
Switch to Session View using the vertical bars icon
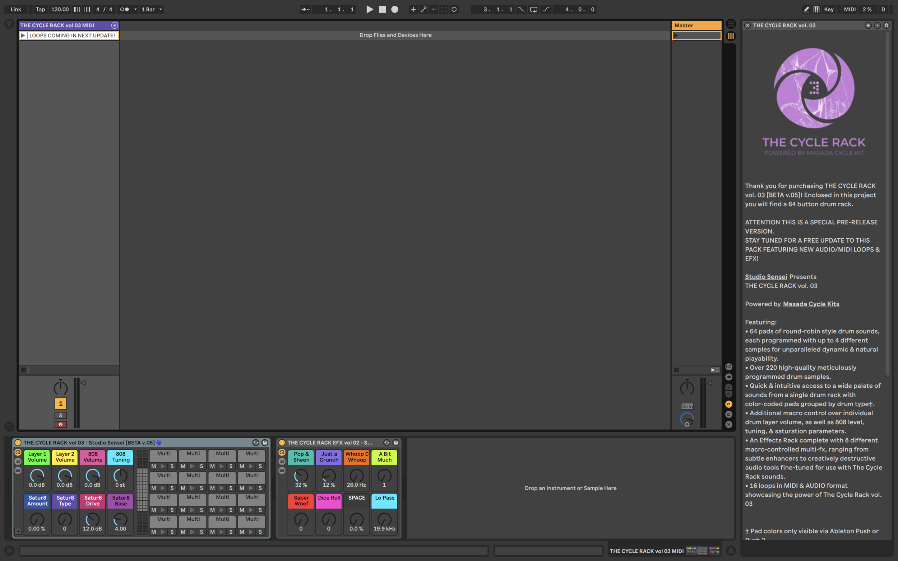click(x=731, y=36)
